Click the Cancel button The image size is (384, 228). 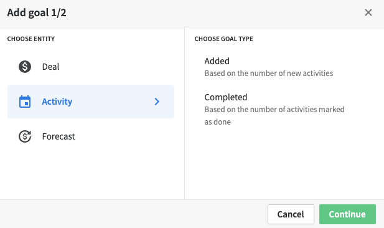tap(291, 214)
